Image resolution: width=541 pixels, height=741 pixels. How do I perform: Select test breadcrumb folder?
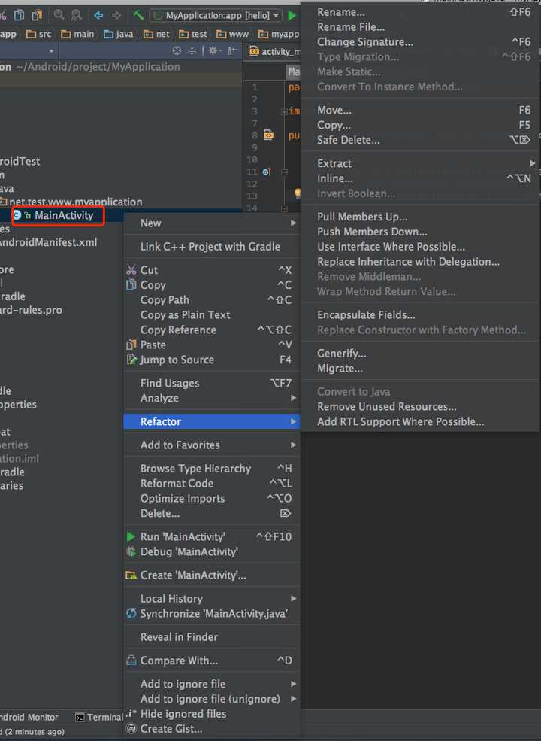[192, 34]
